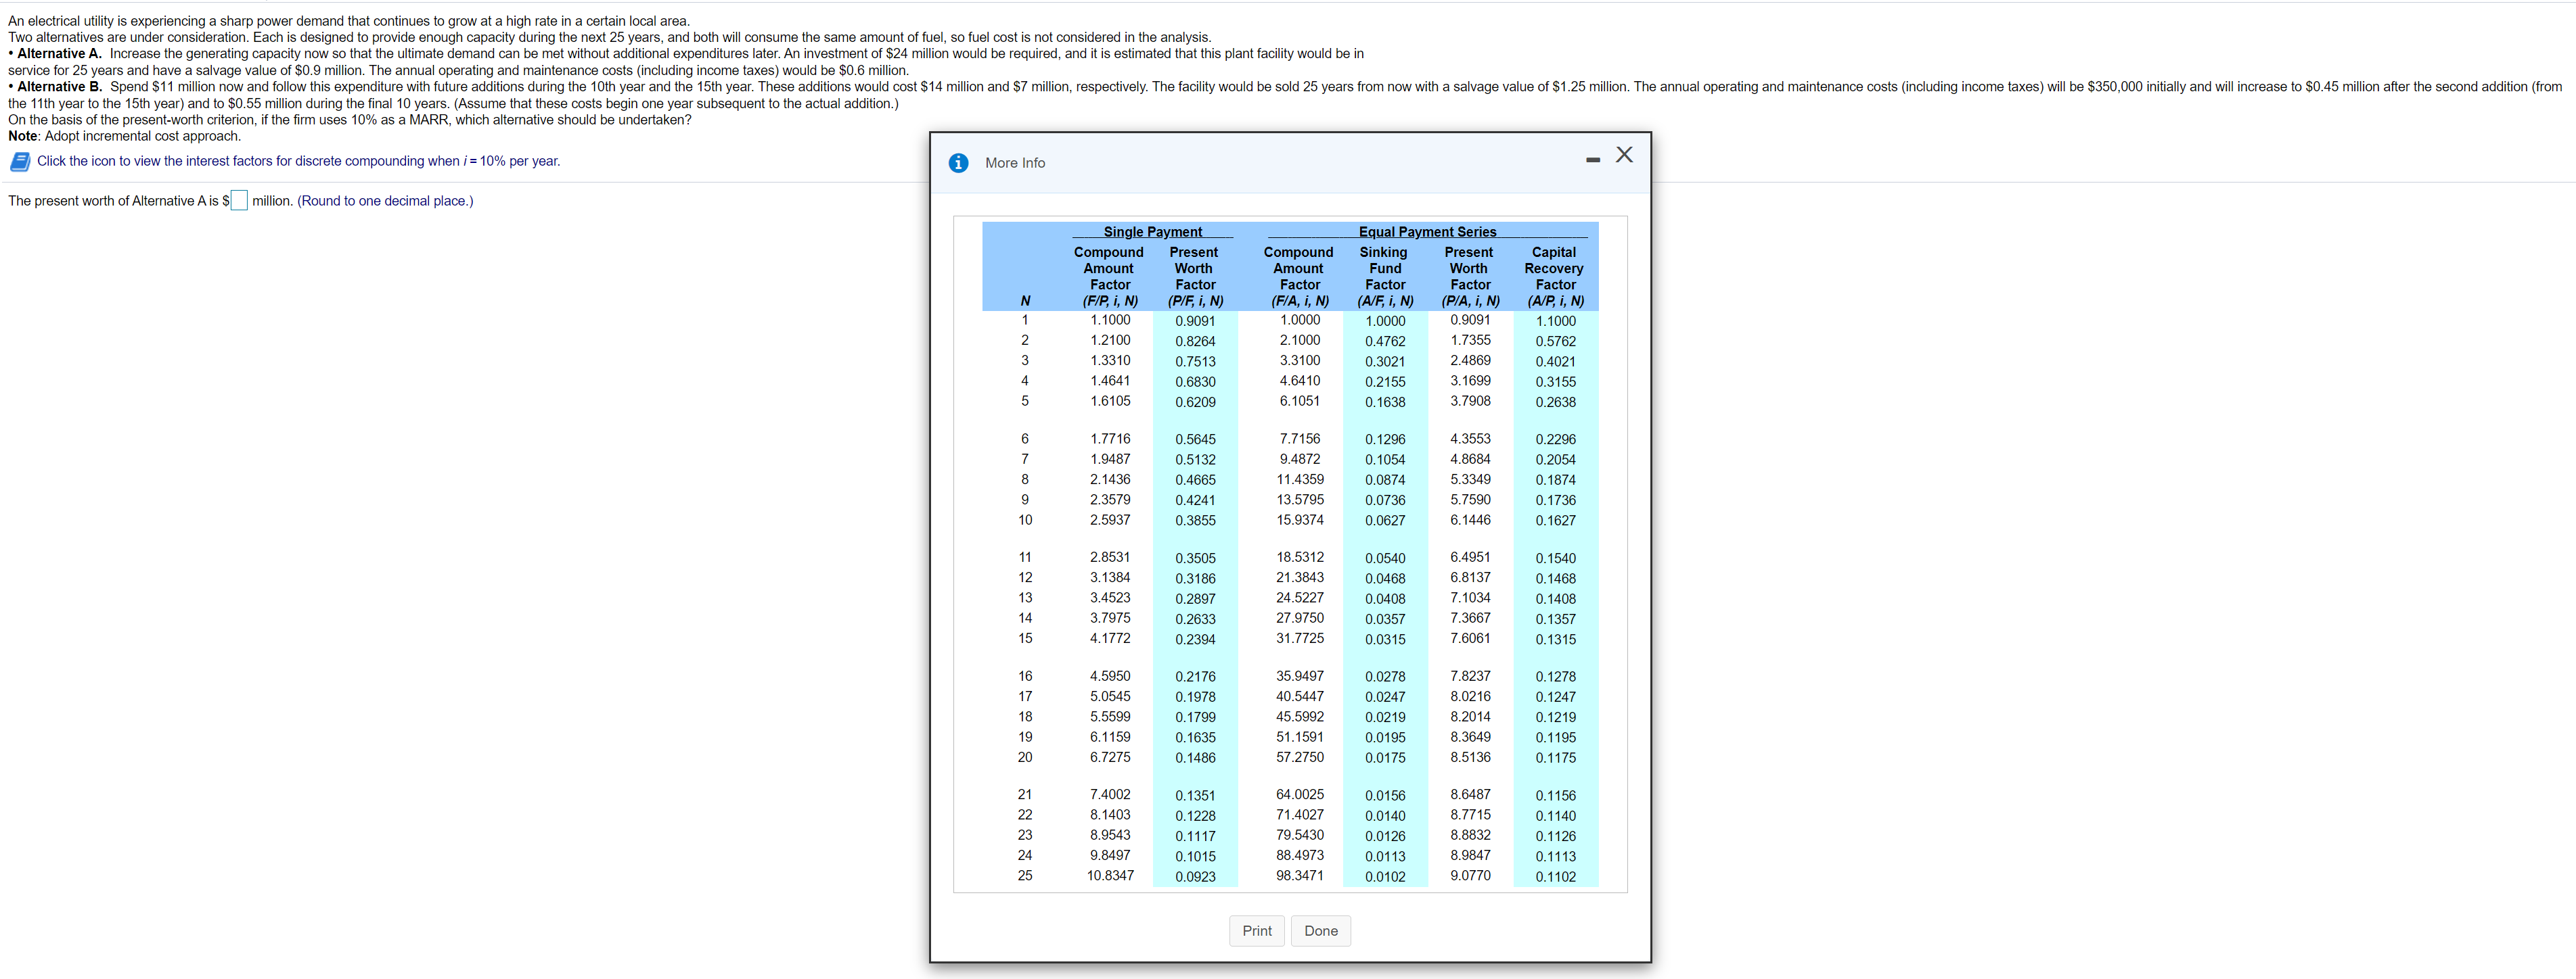2576x979 pixels.
Task: Click the More Info title text
Action: click(x=1014, y=163)
